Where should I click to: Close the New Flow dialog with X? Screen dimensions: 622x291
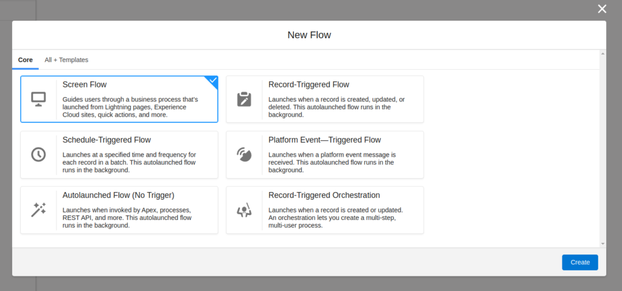pyautogui.click(x=602, y=9)
